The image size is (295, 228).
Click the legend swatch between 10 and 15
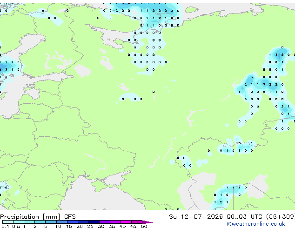pyautogui.click(x=61, y=222)
